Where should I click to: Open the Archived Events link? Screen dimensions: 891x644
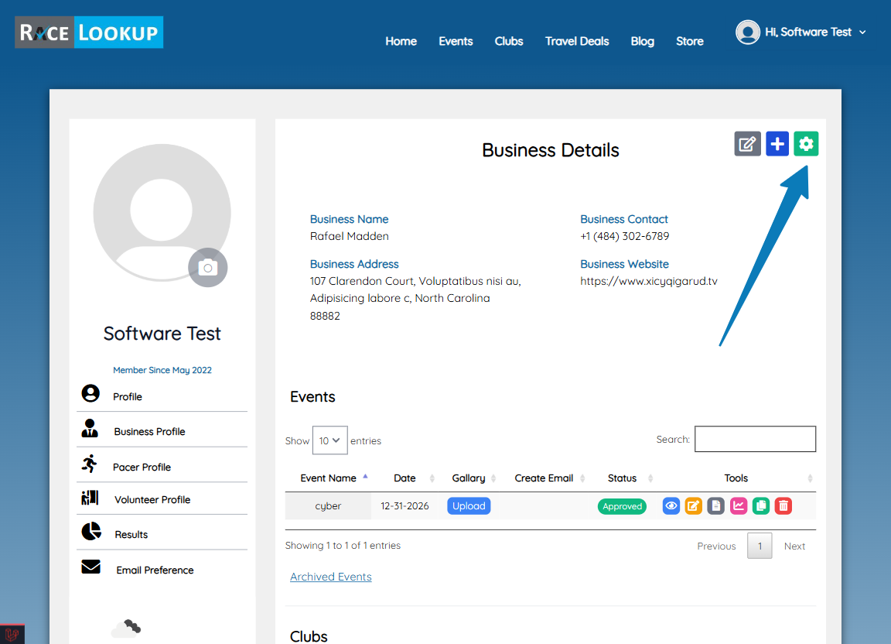coord(330,577)
